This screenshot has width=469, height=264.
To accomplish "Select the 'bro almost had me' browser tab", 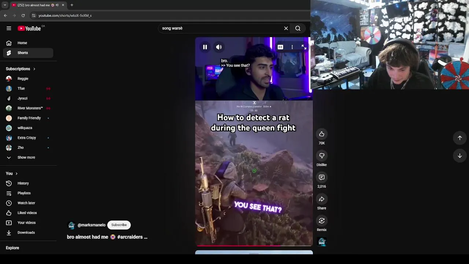I will [38, 5].
